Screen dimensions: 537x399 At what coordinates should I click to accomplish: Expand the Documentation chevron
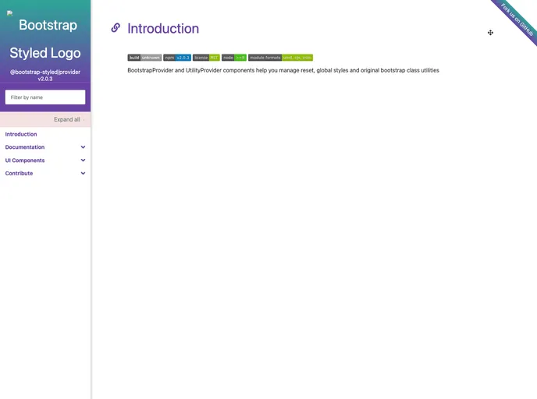[83, 147]
